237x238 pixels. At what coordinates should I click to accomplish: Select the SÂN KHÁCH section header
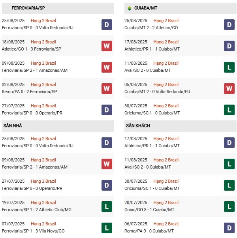[x=138, y=126]
